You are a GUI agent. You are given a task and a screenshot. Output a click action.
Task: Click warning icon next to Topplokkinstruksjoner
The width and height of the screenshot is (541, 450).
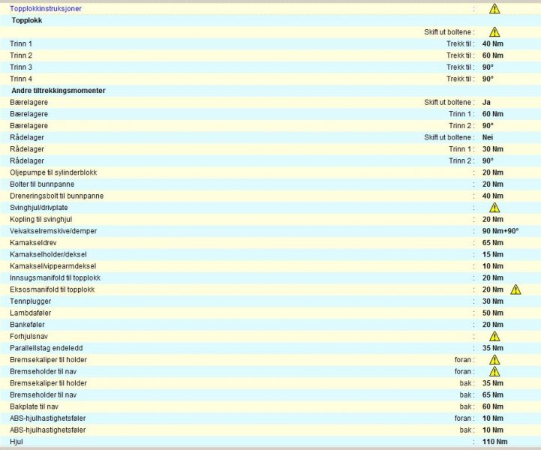tap(494, 9)
